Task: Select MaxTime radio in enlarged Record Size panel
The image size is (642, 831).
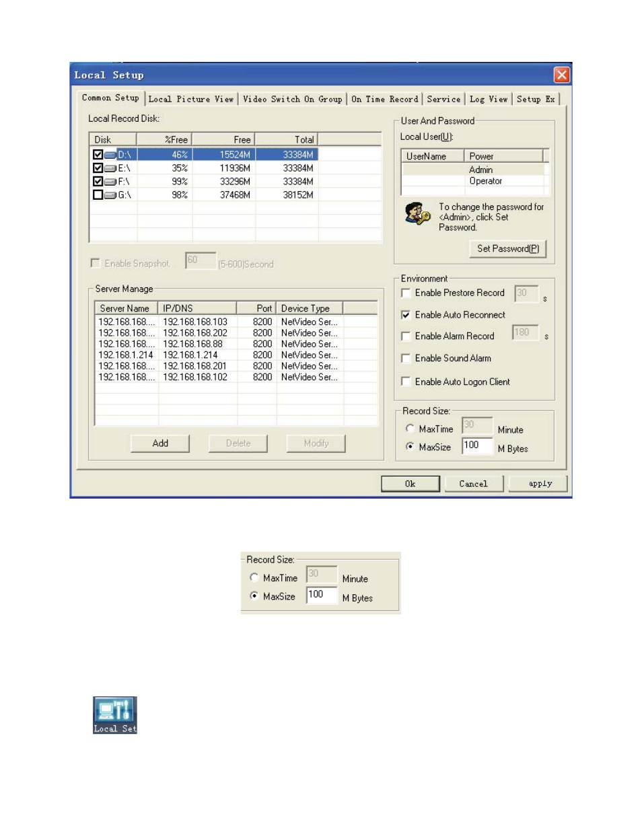Action: [x=254, y=577]
